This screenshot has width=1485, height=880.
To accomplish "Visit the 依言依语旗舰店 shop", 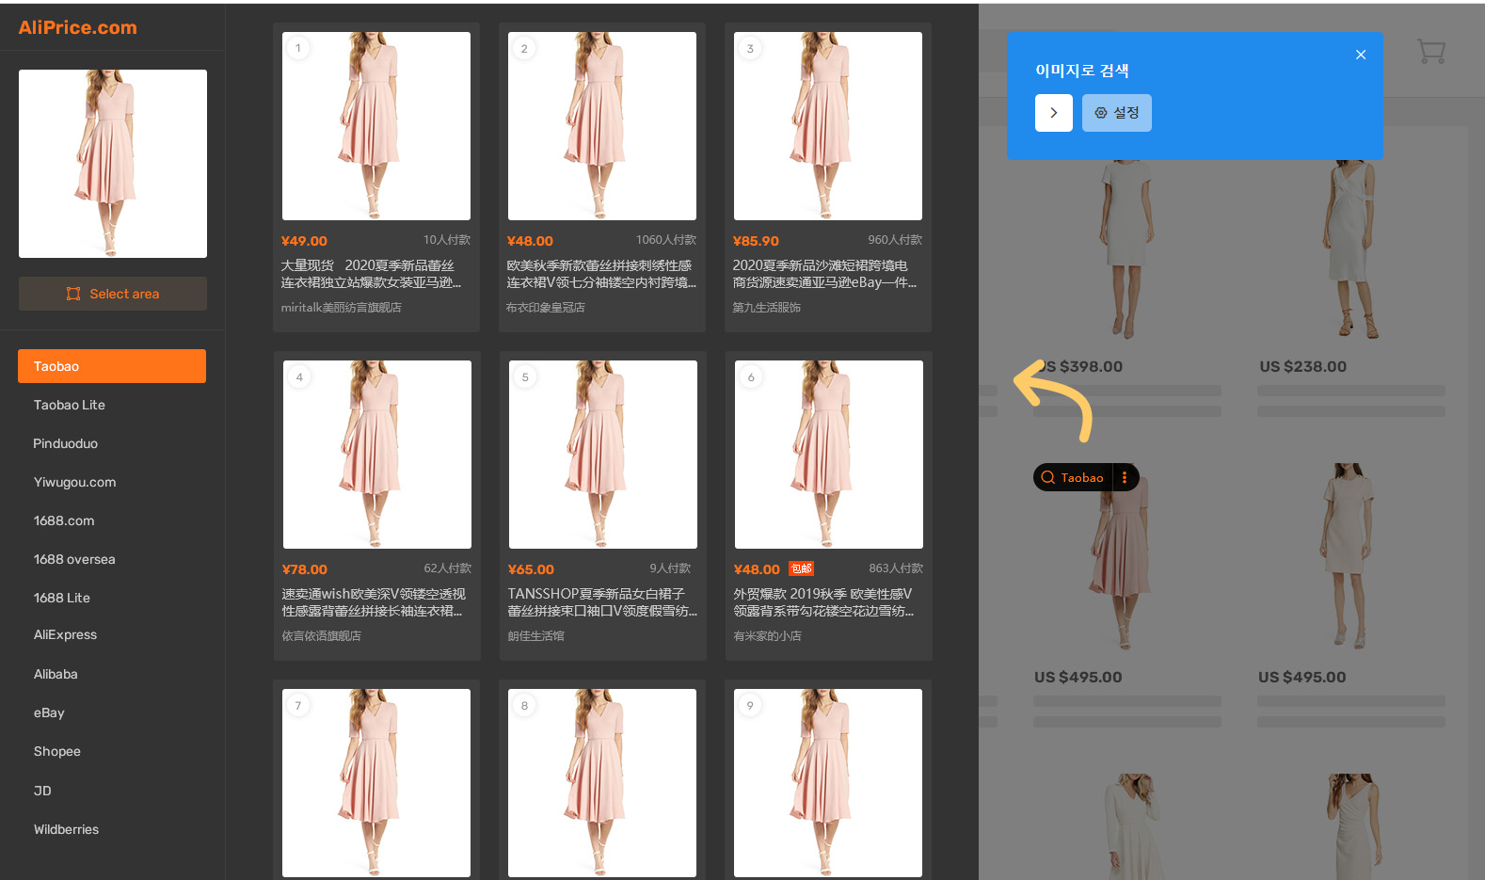I will pyautogui.click(x=322, y=636).
